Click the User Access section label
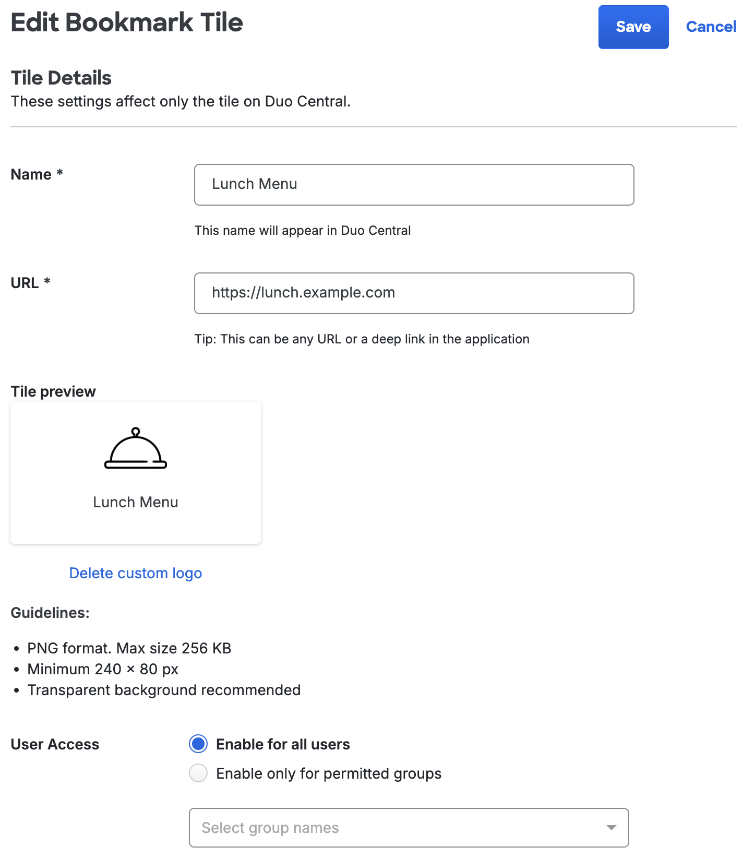This screenshot has height=858, width=743. pos(54,744)
